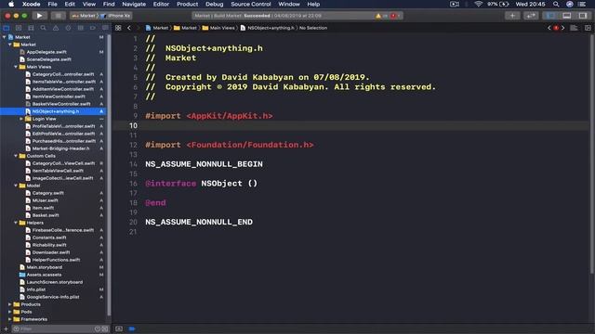Open the related items grid menu

click(118, 28)
